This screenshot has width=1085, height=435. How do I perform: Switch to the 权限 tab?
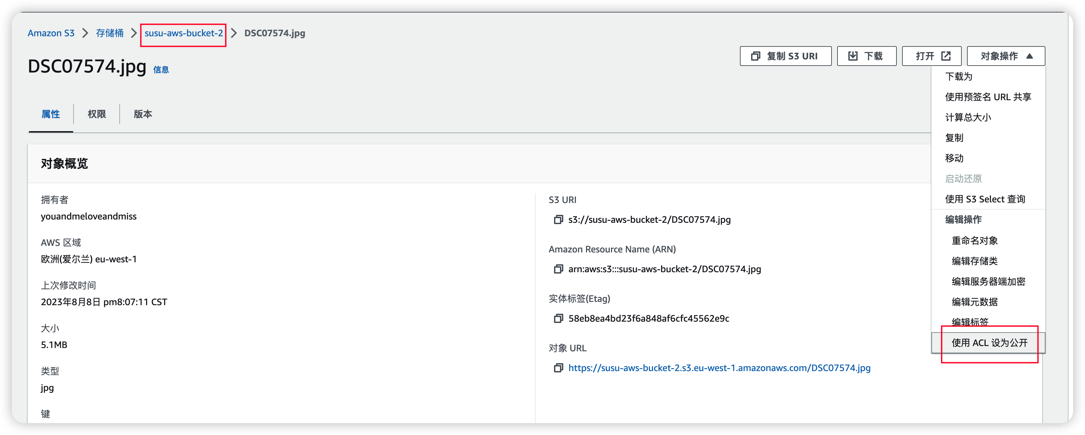pos(97,114)
